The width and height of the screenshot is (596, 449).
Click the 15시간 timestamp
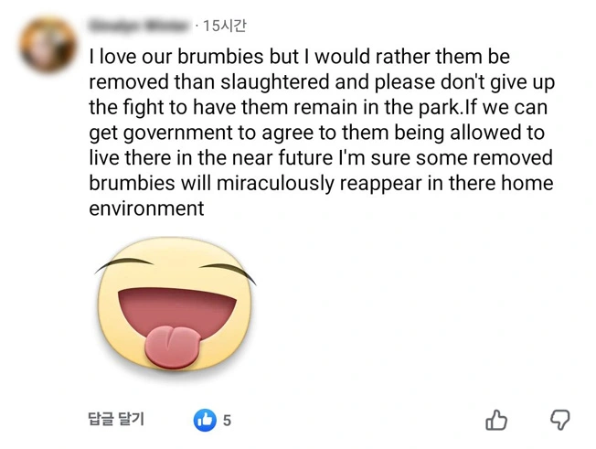pos(225,25)
